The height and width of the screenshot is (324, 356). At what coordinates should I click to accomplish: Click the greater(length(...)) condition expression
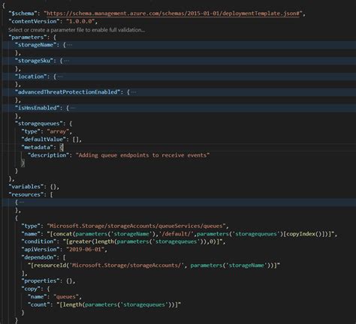[x=143, y=241]
